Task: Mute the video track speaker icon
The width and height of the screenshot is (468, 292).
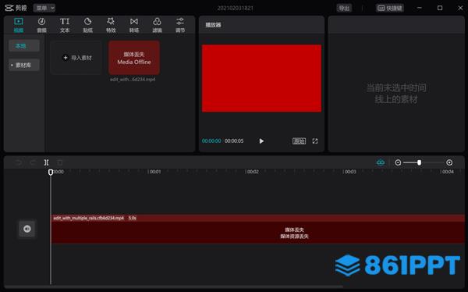Action: tap(27, 229)
